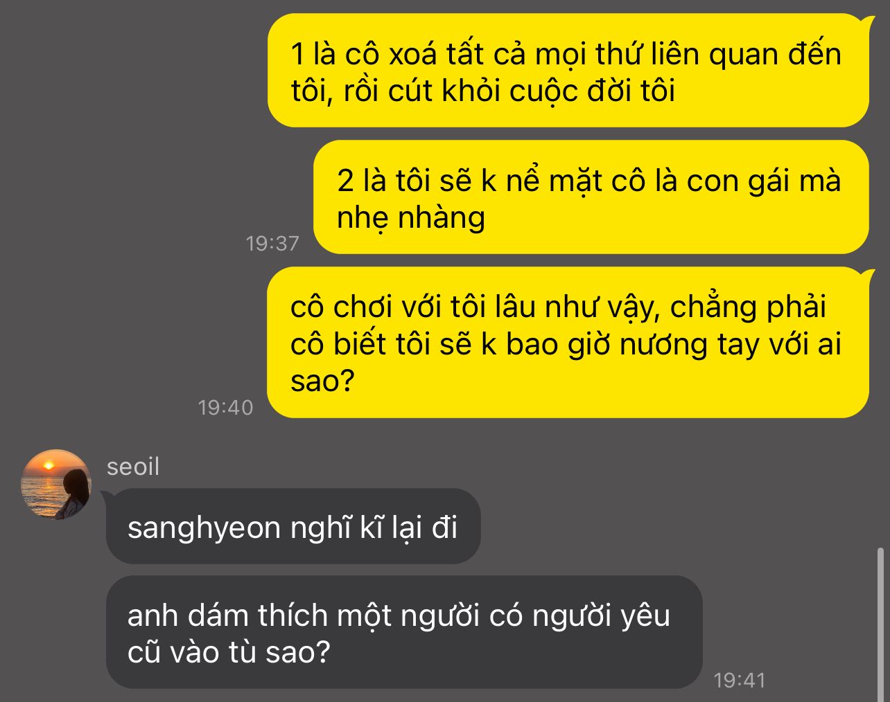Screen dimensions: 890x702
Task: Click the number '2' starting the second message
Action: pyautogui.click(x=345, y=181)
